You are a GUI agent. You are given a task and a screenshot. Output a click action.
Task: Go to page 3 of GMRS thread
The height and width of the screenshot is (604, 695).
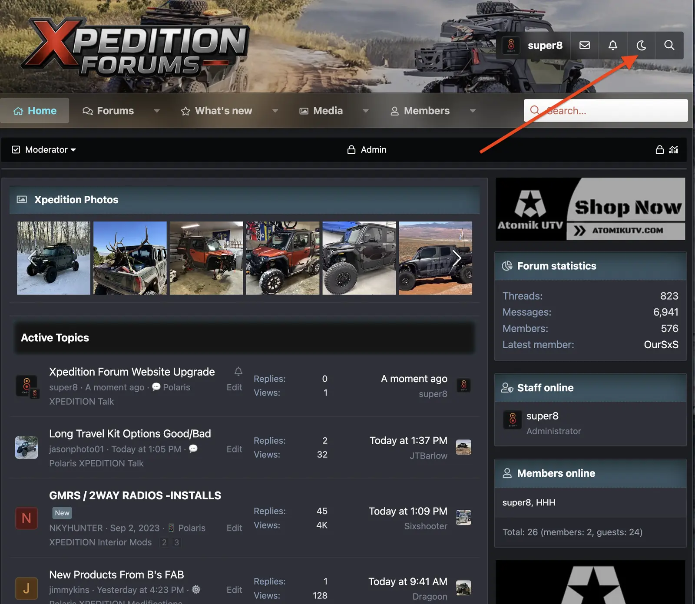coord(176,542)
